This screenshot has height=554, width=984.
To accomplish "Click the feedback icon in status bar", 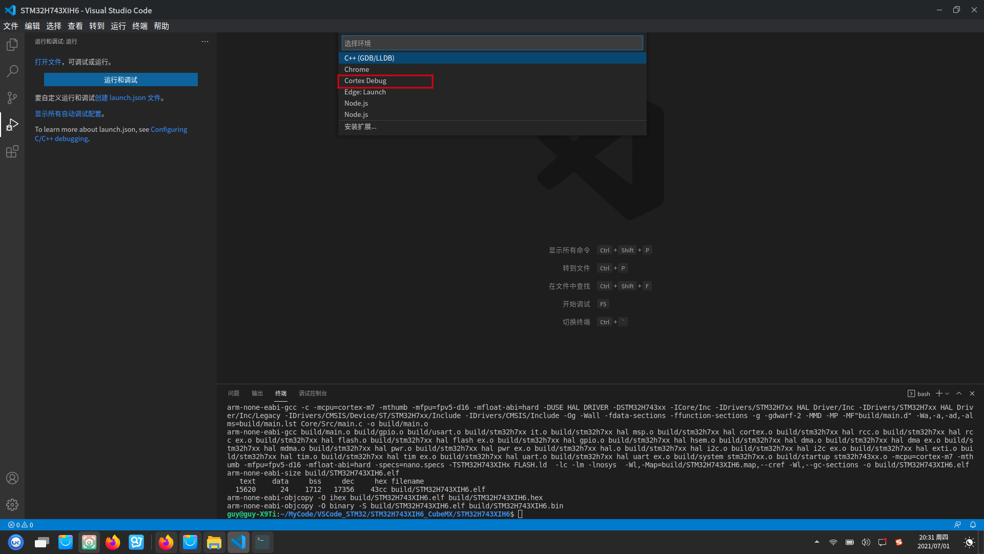I will pos(957,525).
